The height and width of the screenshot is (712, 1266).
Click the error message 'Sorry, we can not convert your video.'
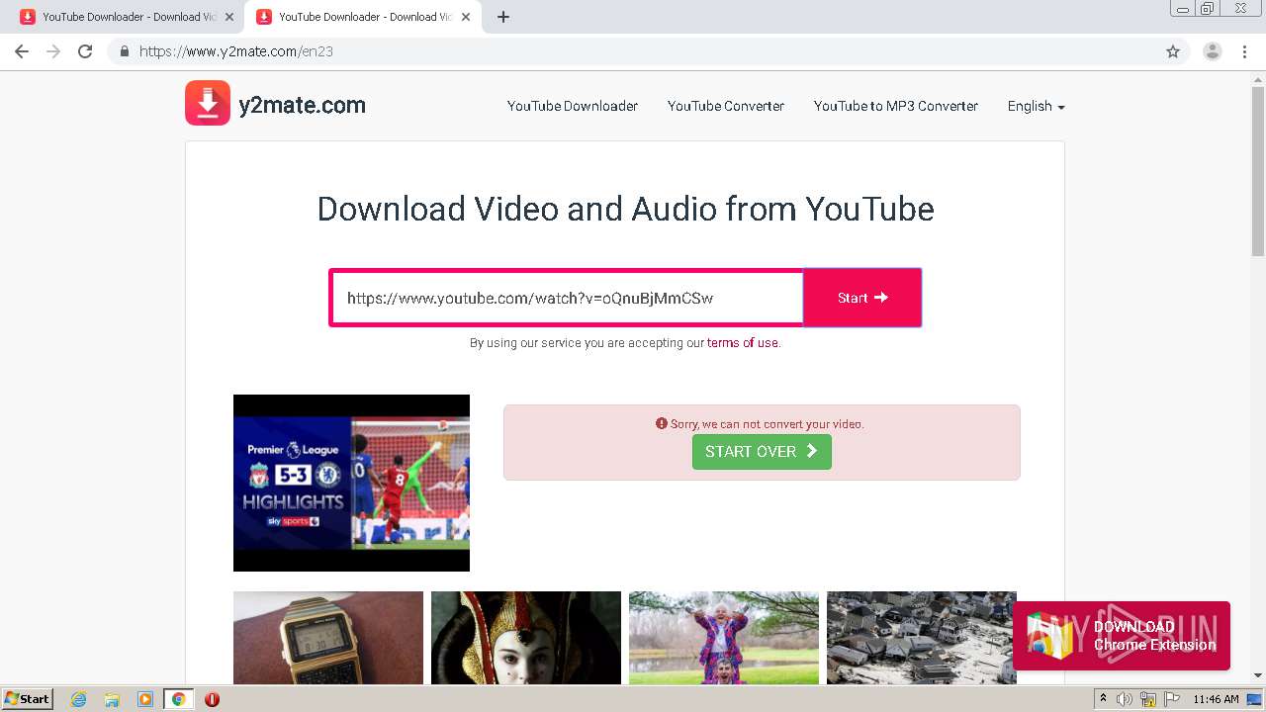point(768,423)
